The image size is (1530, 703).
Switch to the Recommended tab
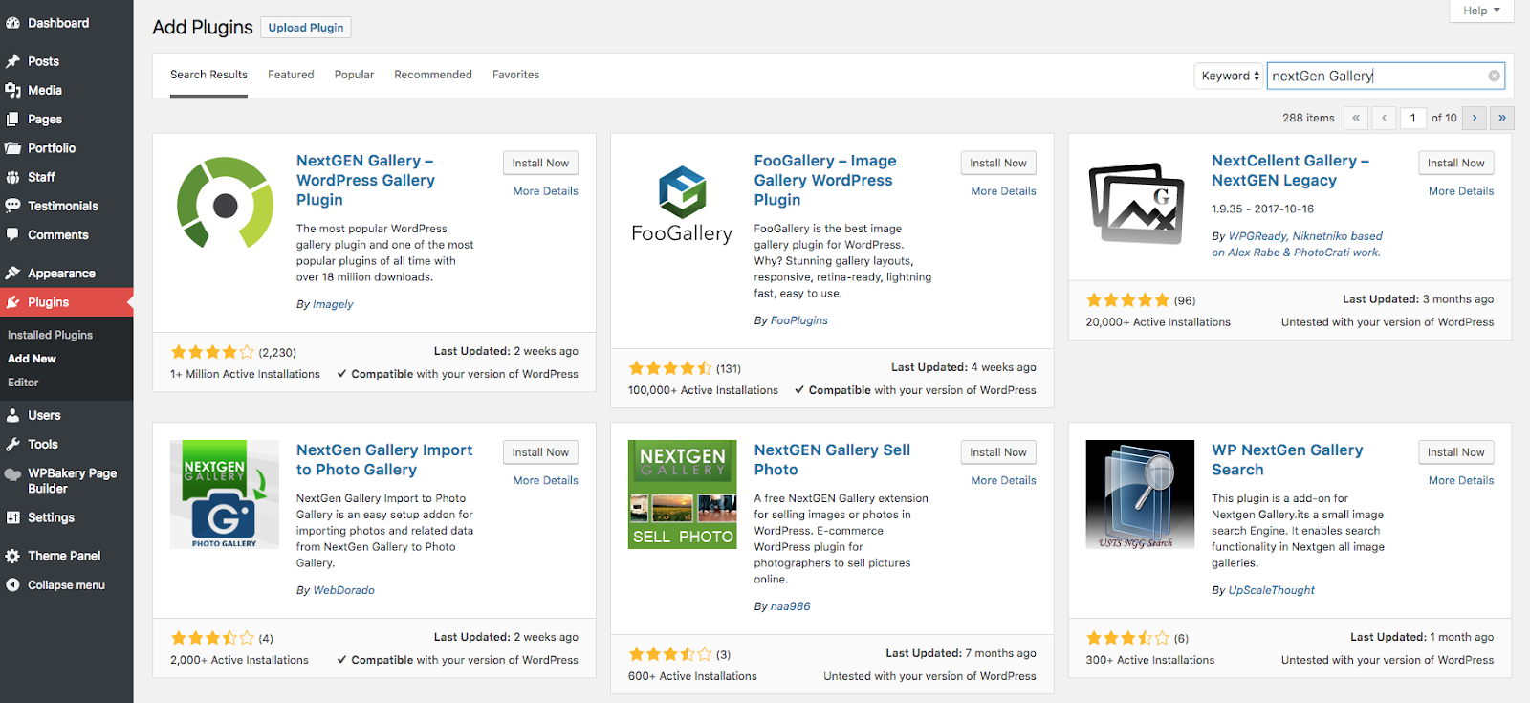pos(433,75)
